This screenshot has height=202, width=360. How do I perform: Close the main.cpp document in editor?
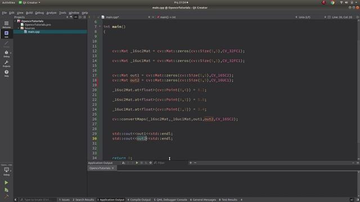point(153,17)
